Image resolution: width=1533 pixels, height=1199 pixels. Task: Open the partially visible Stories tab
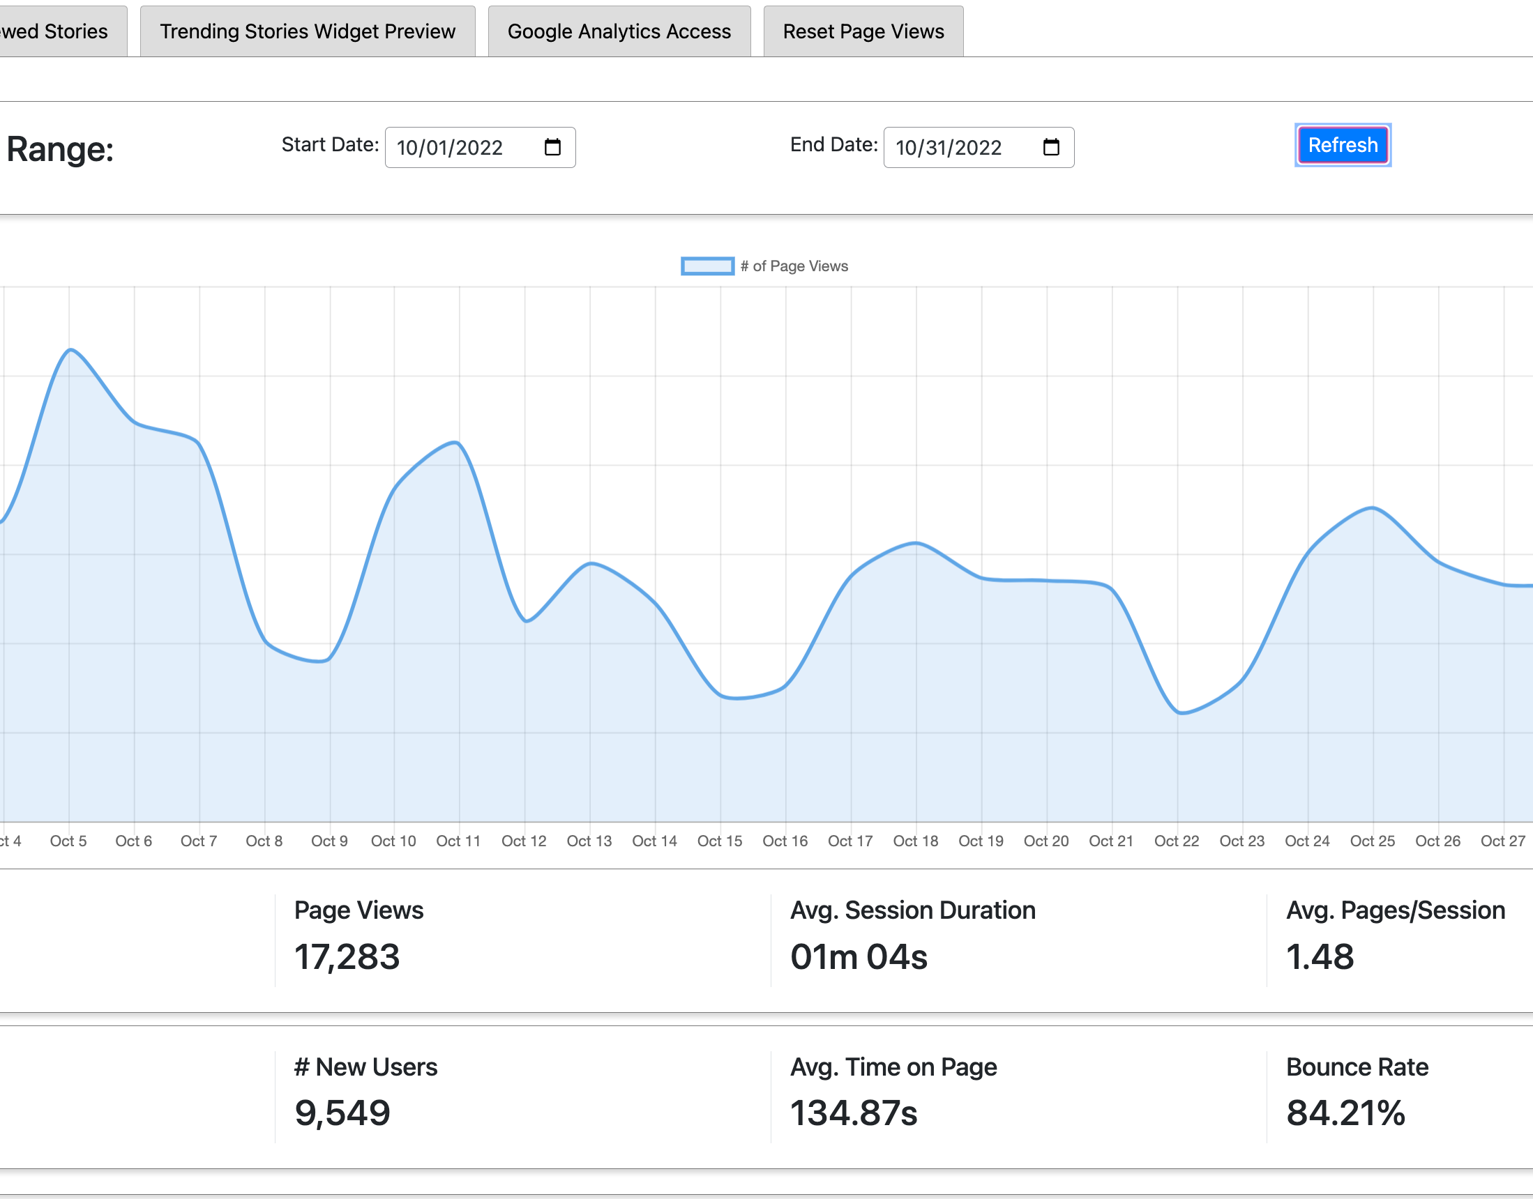[x=63, y=31]
